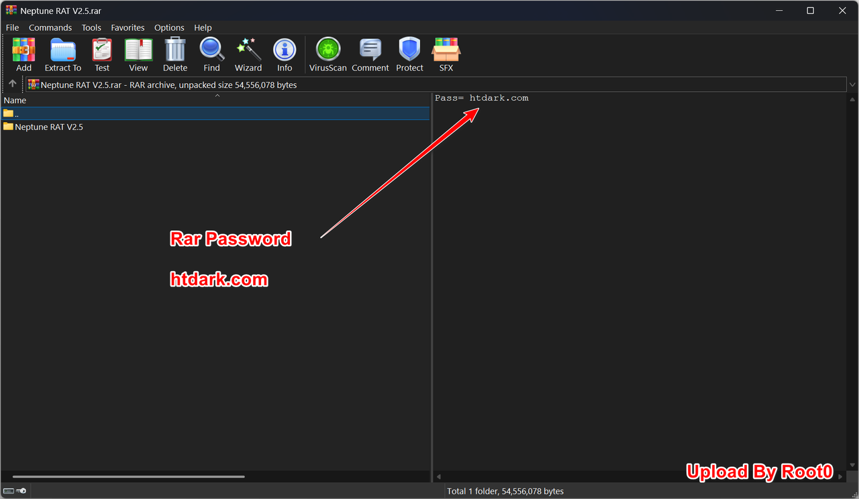
Task: Open the Favorites menu
Action: [x=128, y=27]
